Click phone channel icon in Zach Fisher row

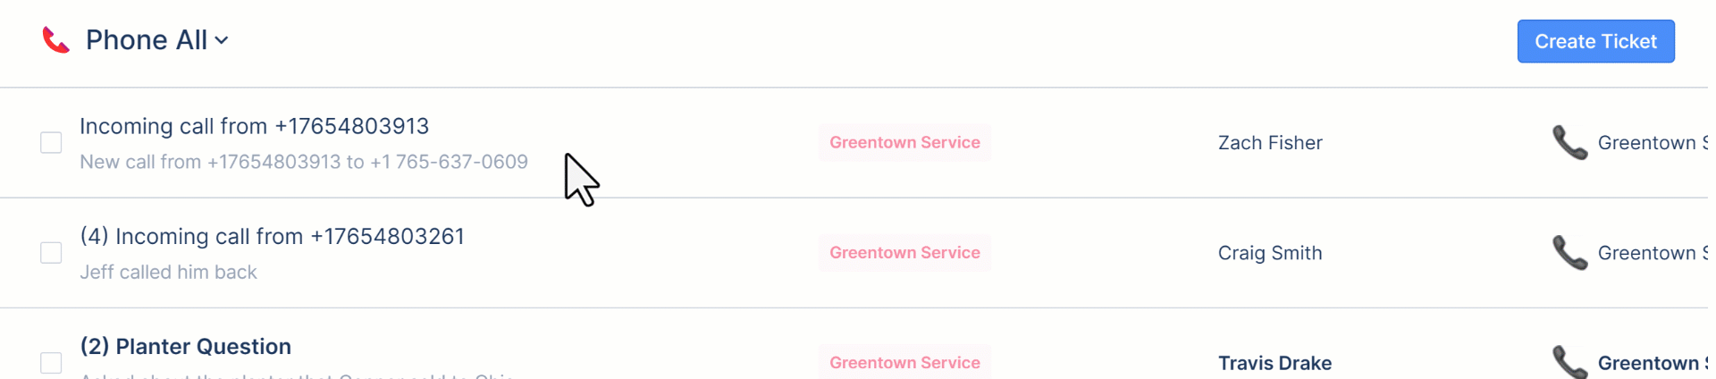tap(1569, 142)
